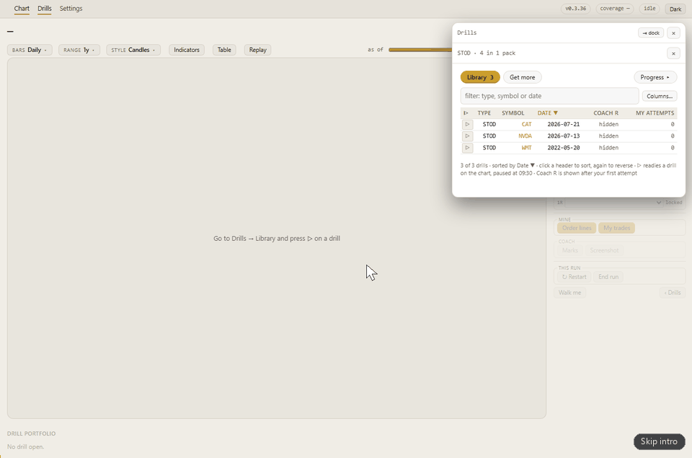Click the as-of date slider
The width and height of the screenshot is (692, 458).
420,50
